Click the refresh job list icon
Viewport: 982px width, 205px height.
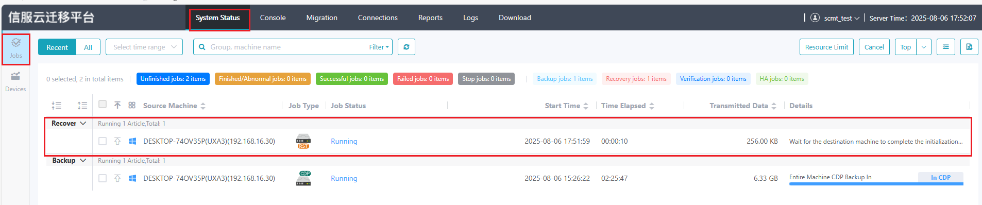407,47
